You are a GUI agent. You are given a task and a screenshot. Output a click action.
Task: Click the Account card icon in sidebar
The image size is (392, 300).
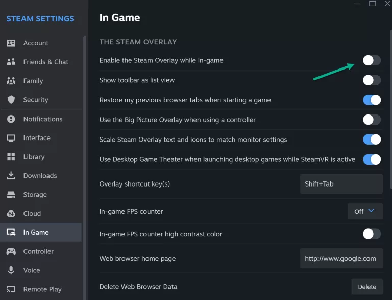pyautogui.click(x=11, y=43)
